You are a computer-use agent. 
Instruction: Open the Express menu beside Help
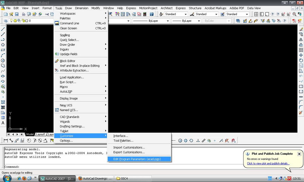click(131, 8)
